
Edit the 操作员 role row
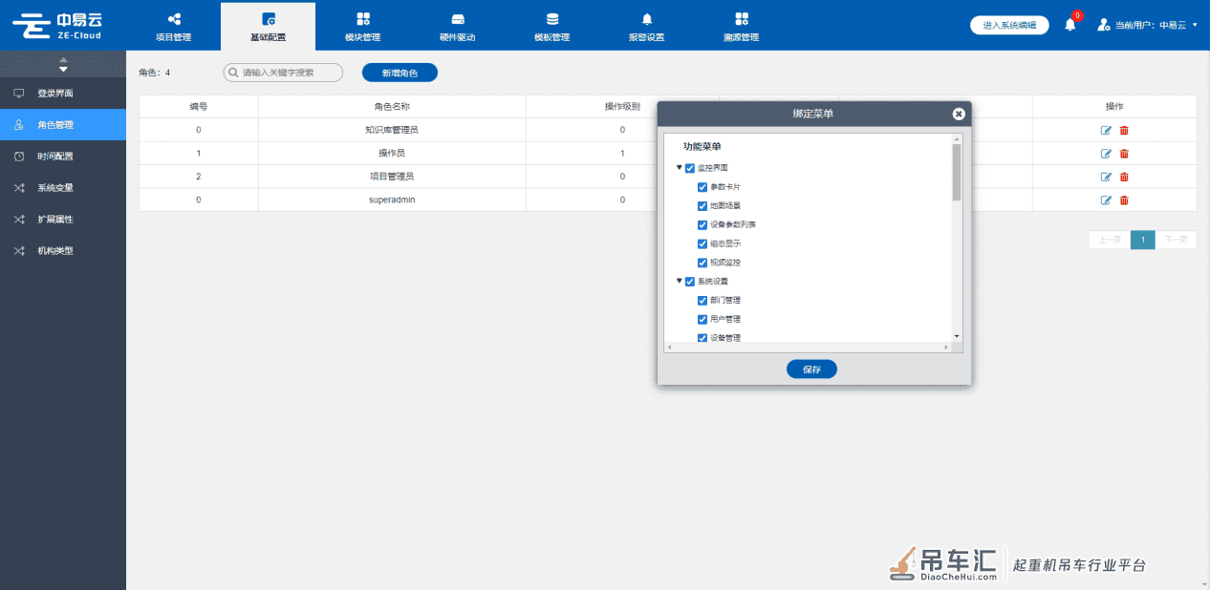point(1106,153)
